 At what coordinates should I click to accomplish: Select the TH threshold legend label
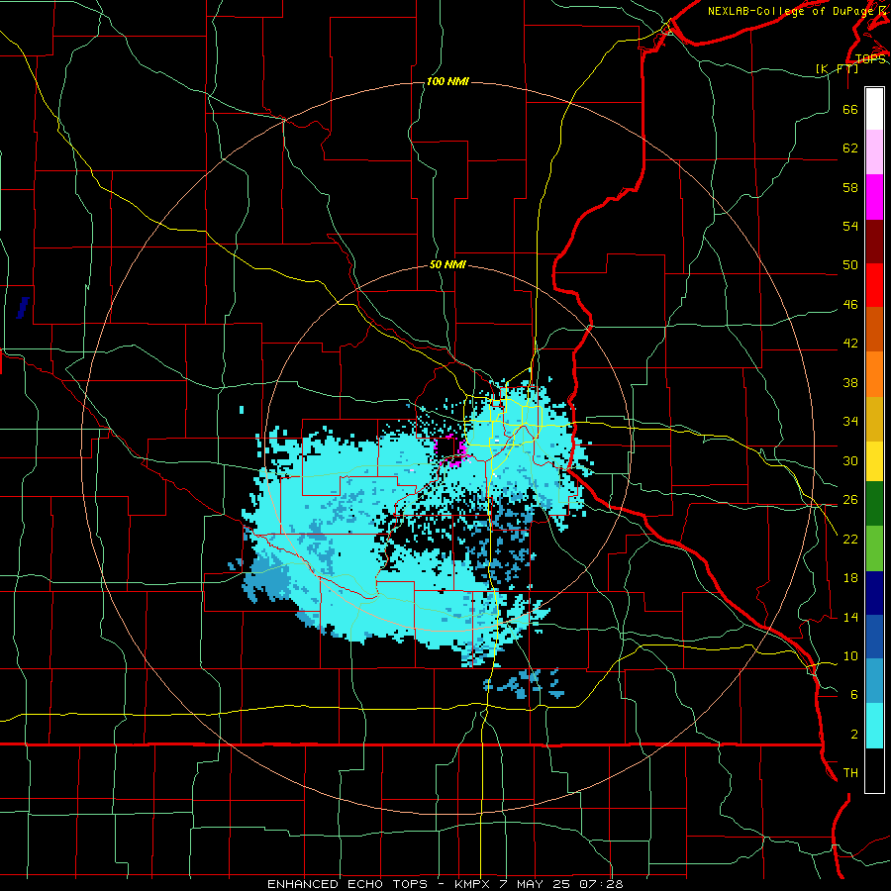850,772
